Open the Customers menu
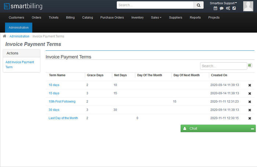The image size is (257, 167). coord(17,17)
